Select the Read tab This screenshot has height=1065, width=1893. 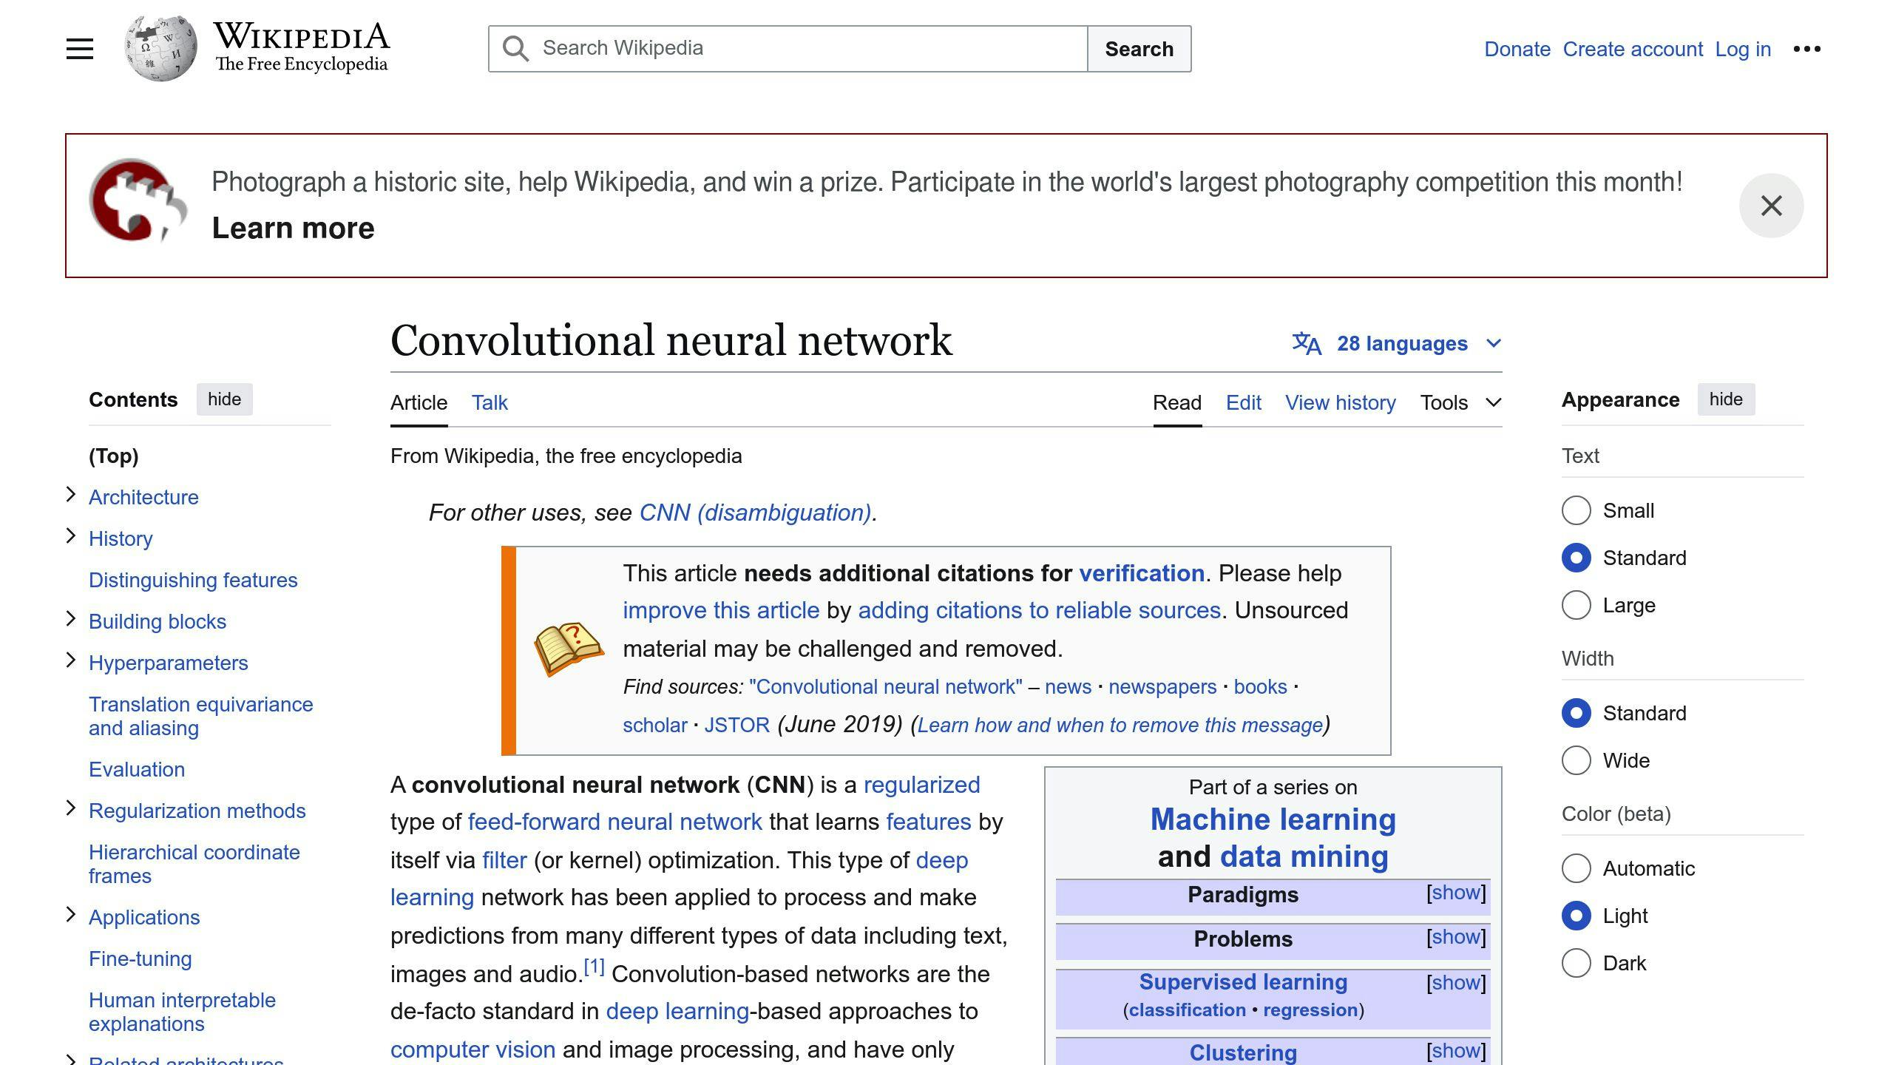coord(1177,402)
